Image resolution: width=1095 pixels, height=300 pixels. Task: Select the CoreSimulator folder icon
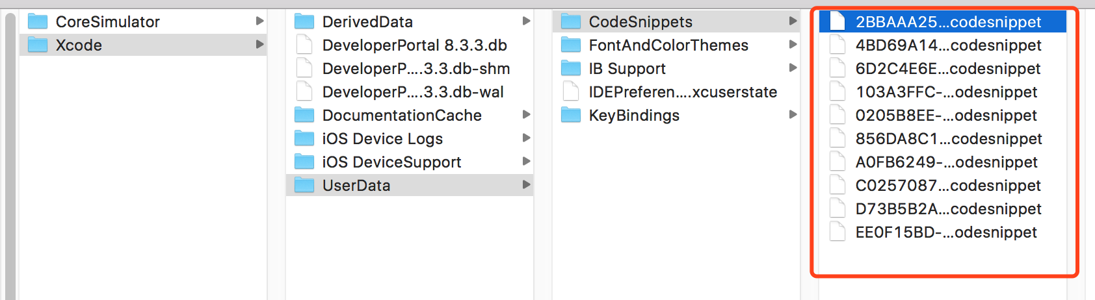[38, 22]
